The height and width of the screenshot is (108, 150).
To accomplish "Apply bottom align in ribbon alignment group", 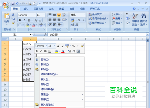I will (x=59, y=15).
